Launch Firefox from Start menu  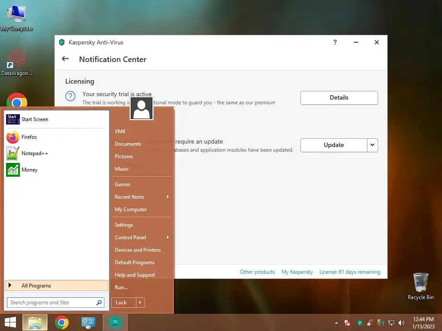click(56, 137)
